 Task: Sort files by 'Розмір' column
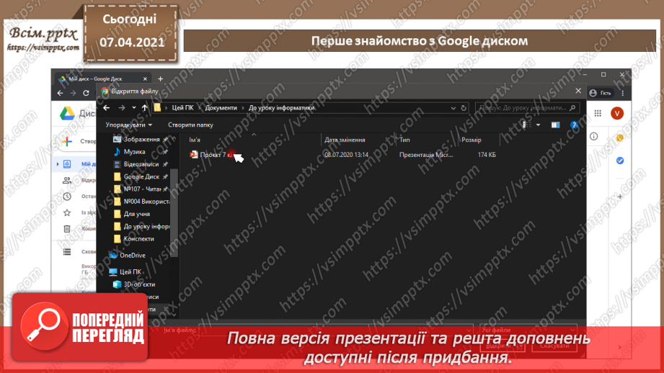pos(472,140)
